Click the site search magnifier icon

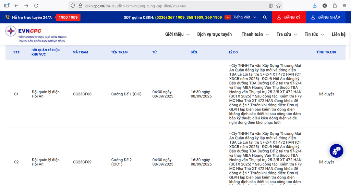point(265,17)
